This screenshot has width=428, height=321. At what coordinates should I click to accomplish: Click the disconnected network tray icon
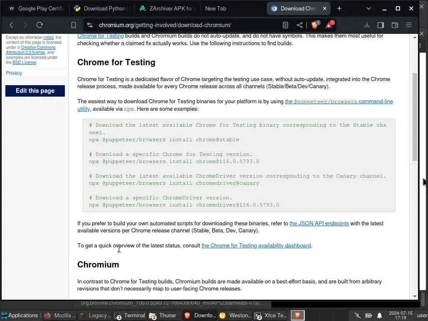click(358, 316)
